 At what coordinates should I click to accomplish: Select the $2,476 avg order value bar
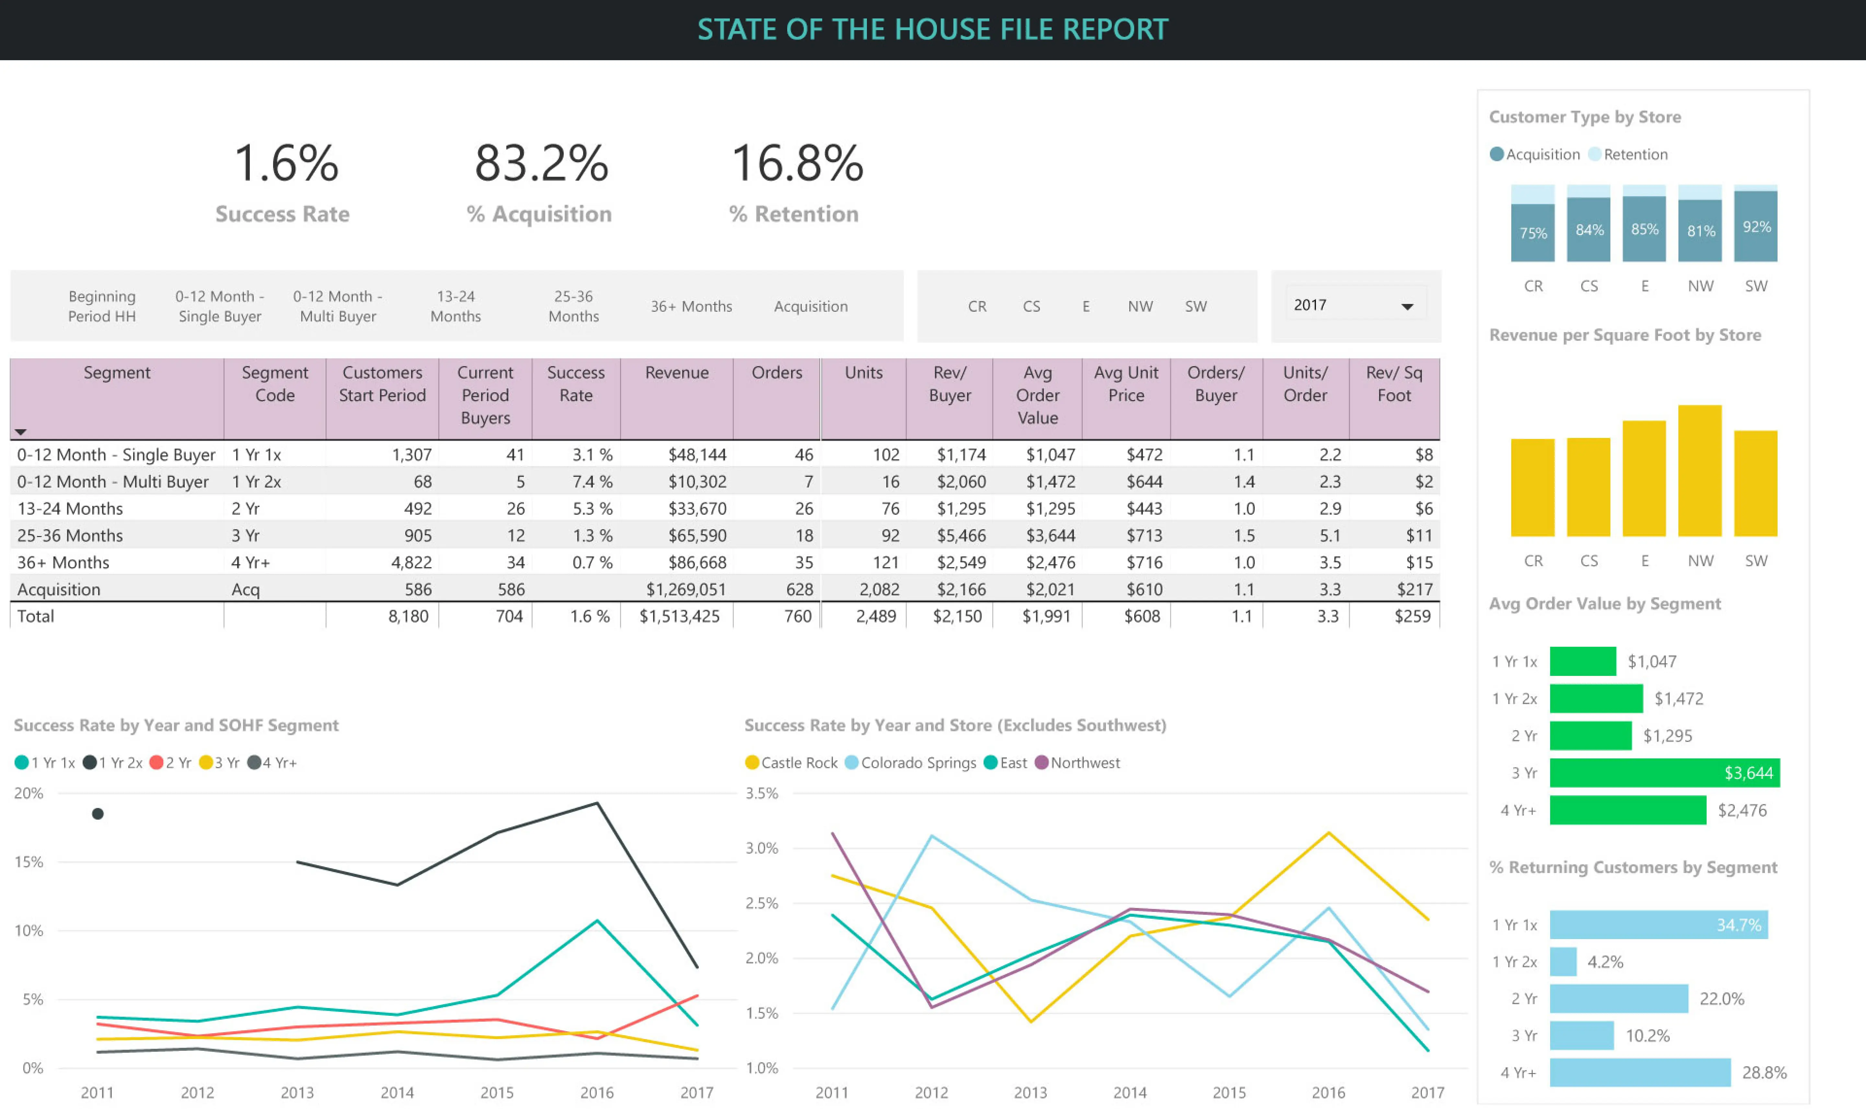pyautogui.click(x=1628, y=810)
